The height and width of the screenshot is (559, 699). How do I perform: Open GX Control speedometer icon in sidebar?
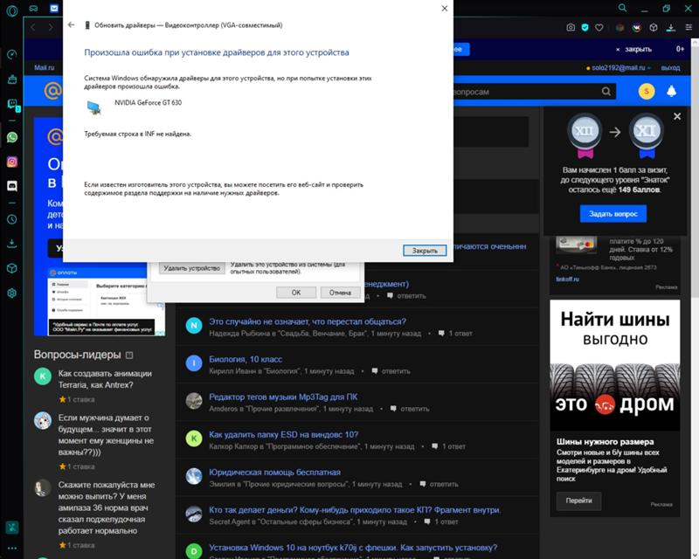12,54
